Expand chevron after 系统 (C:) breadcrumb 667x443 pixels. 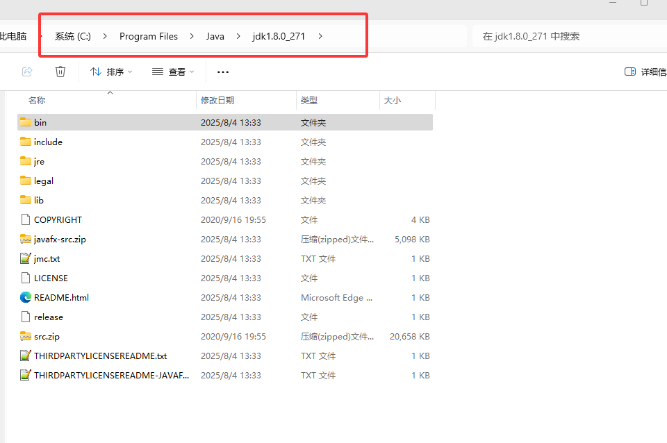[105, 37]
